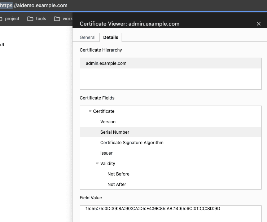
Task: Select the Issuer field
Action: pyautogui.click(x=106, y=153)
